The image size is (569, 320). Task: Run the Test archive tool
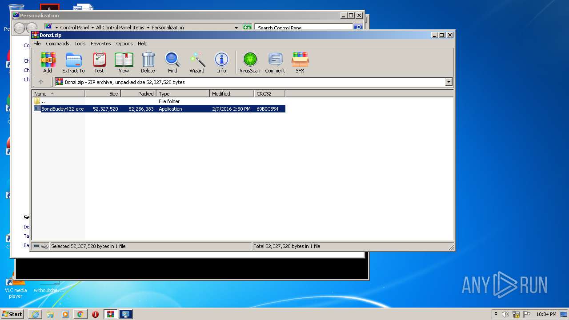tap(99, 62)
